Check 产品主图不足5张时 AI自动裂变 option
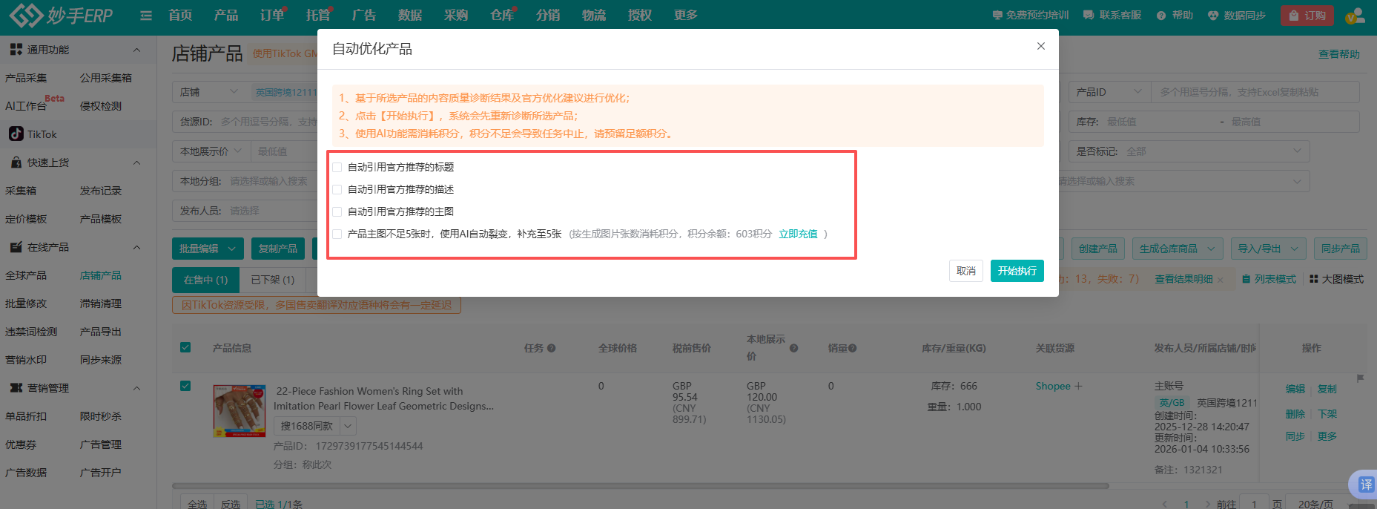 pyautogui.click(x=337, y=234)
